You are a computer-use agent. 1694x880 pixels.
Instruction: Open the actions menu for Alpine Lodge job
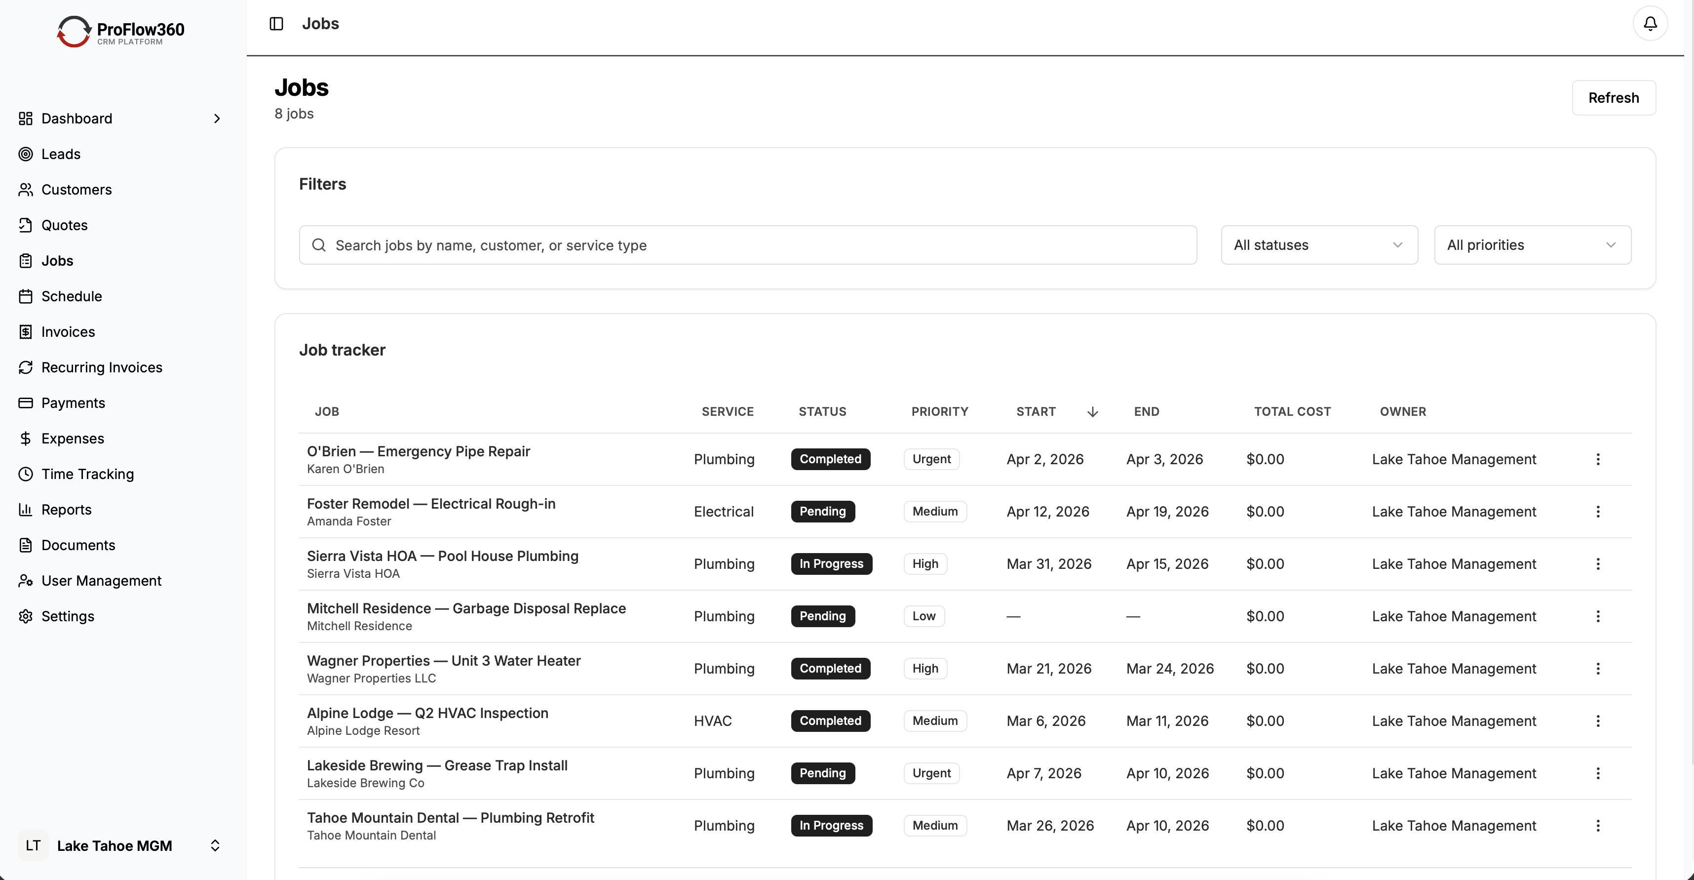1599,721
